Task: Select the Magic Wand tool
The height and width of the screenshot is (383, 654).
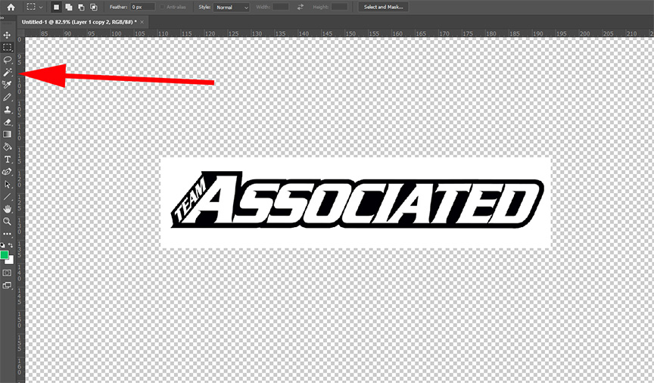Action: (x=7, y=72)
